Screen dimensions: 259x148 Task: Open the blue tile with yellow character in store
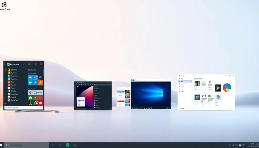[197, 97]
